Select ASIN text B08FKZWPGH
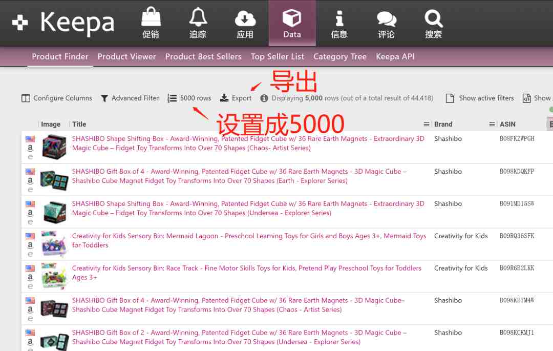Screen dimensions: 553x351 pyautogui.click(x=517, y=139)
